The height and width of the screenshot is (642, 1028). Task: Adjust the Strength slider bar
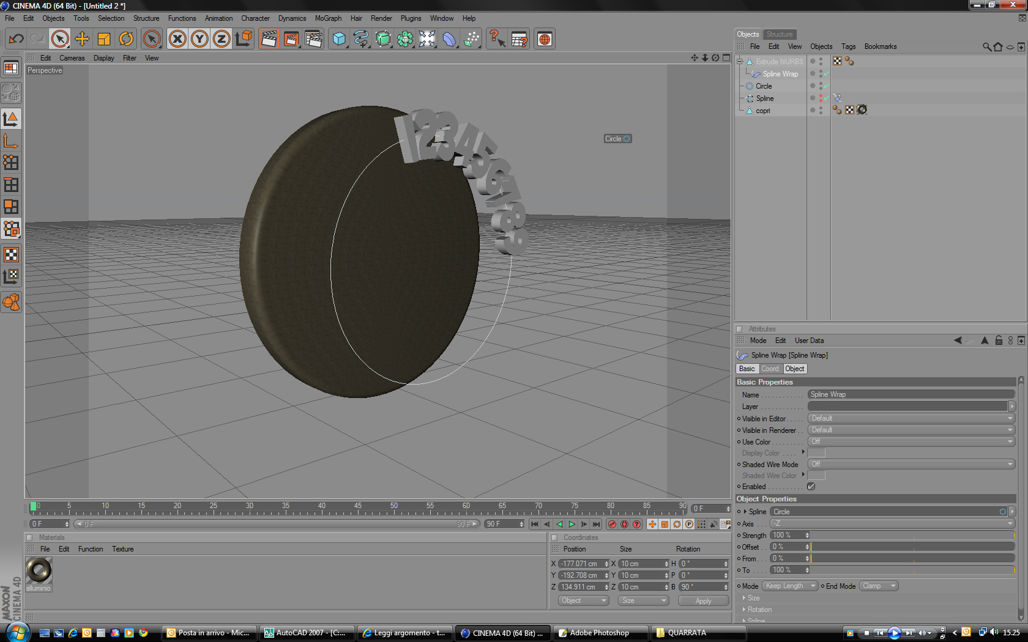click(x=912, y=535)
